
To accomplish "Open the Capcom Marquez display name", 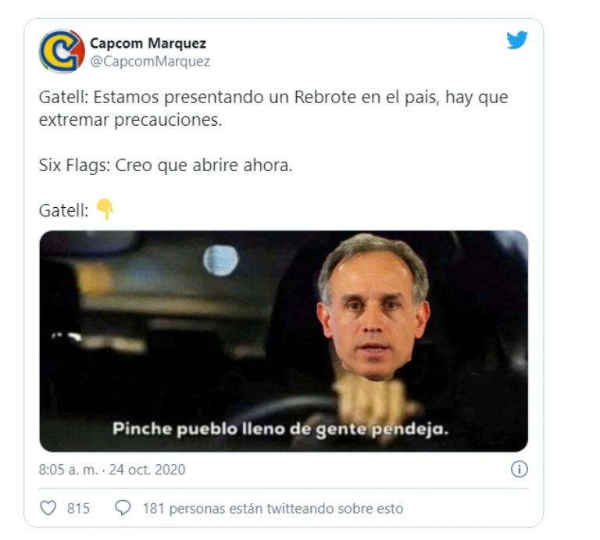I will pos(148,43).
